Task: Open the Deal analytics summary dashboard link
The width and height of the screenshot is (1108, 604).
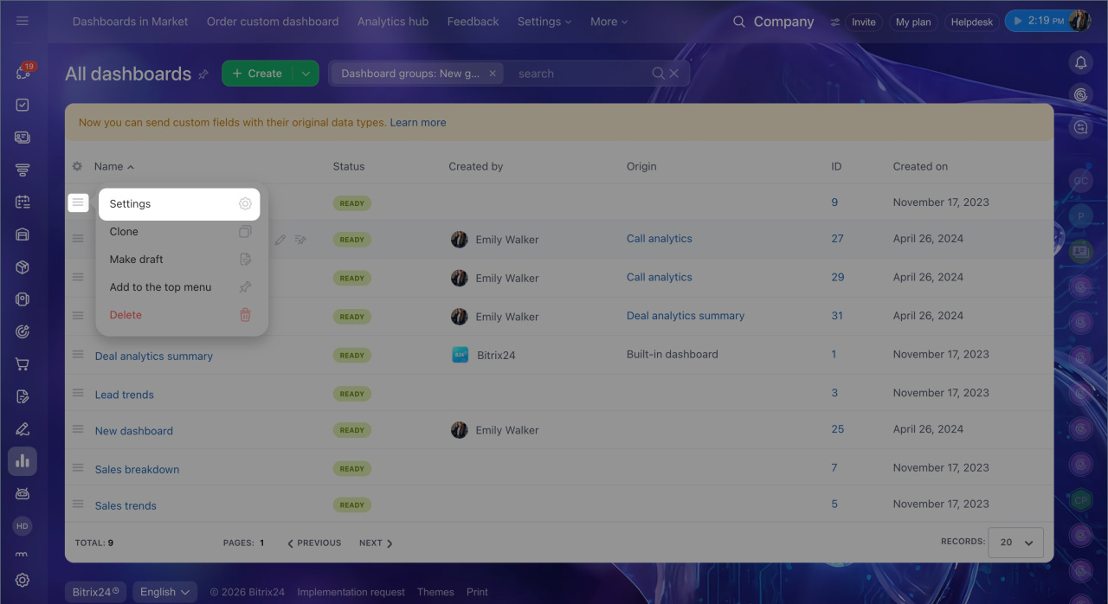Action: [x=154, y=356]
